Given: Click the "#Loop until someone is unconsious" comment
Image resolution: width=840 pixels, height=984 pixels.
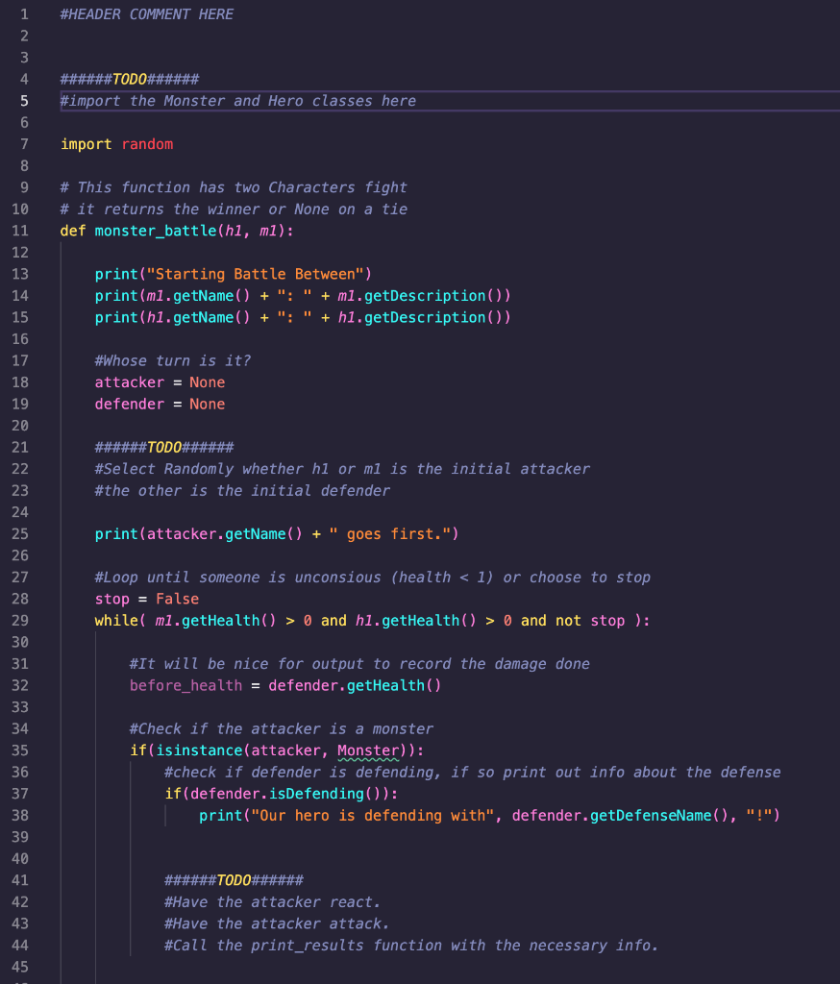Looking at the screenshot, I should click(x=372, y=578).
